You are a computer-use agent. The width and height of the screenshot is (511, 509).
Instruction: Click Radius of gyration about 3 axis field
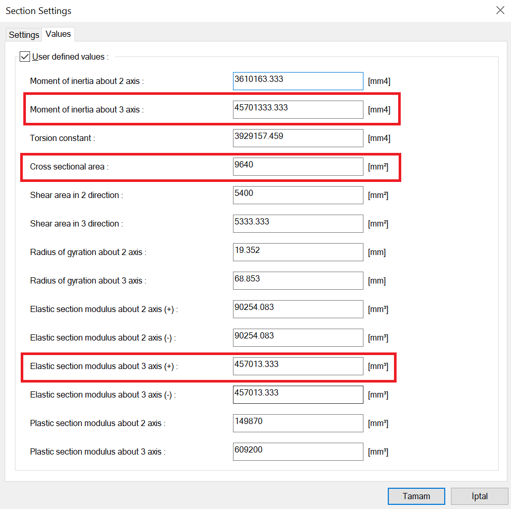pos(298,280)
